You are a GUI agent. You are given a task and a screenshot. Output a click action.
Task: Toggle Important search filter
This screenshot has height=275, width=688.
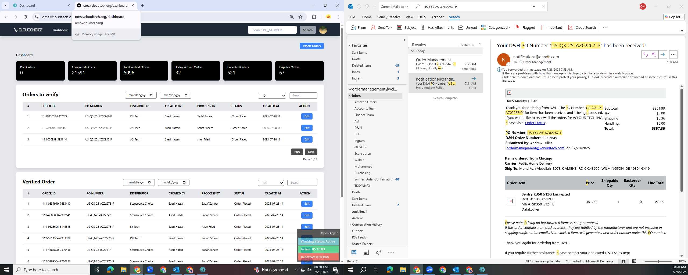click(x=551, y=27)
